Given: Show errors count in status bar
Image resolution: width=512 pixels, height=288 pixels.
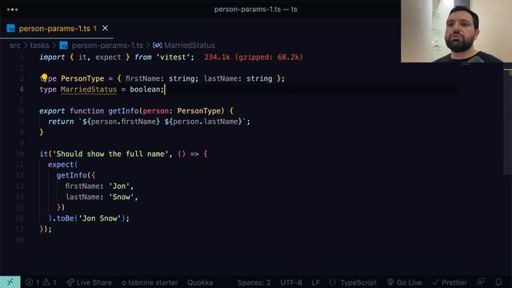Looking at the screenshot, I should [32, 282].
